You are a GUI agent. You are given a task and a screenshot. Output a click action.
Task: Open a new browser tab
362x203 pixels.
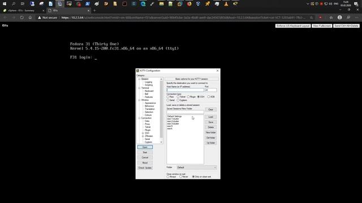click(94, 11)
